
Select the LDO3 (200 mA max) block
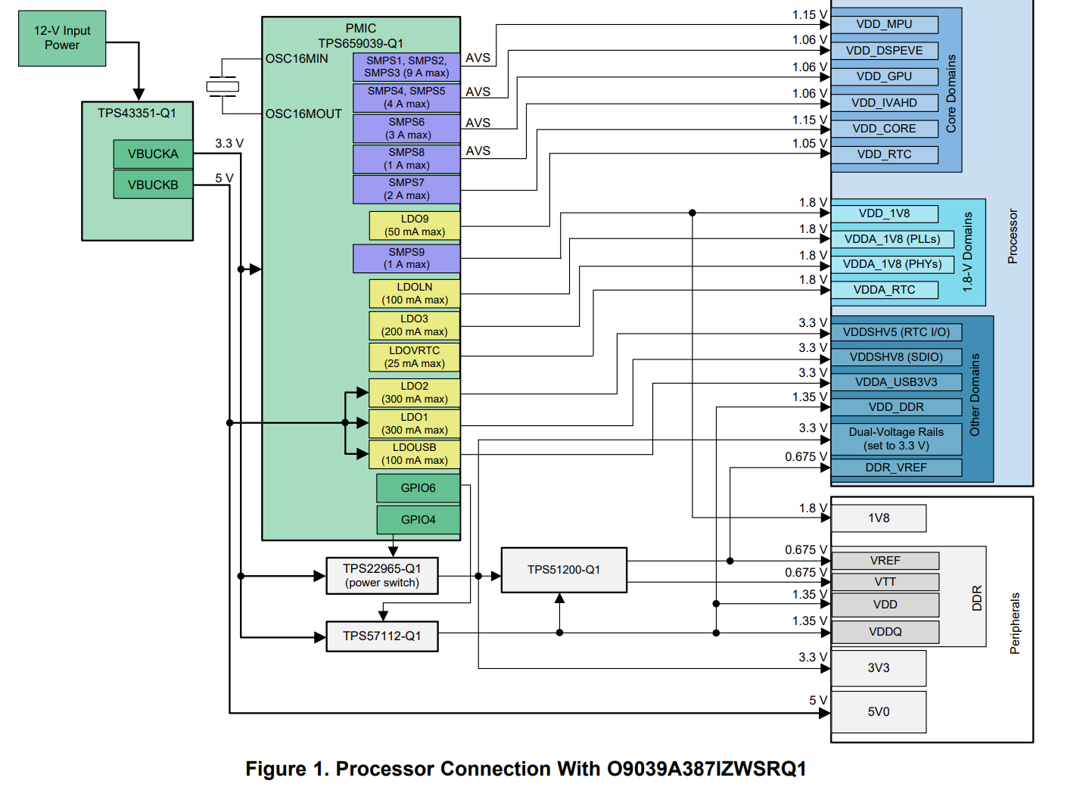pyautogui.click(x=415, y=325)
